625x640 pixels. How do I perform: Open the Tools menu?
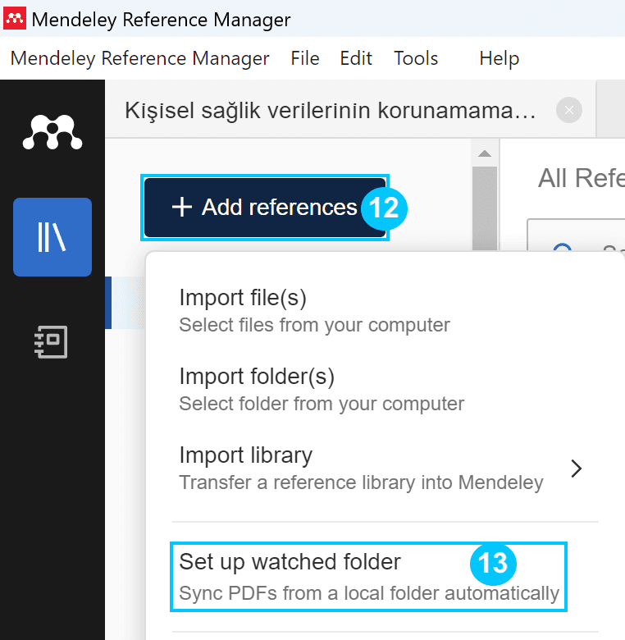(x=416, y=58)
